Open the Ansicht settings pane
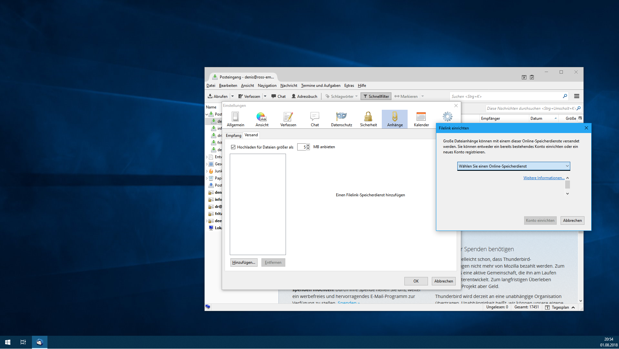The width and height of the screenshot is (619, 349). (262, 119)
